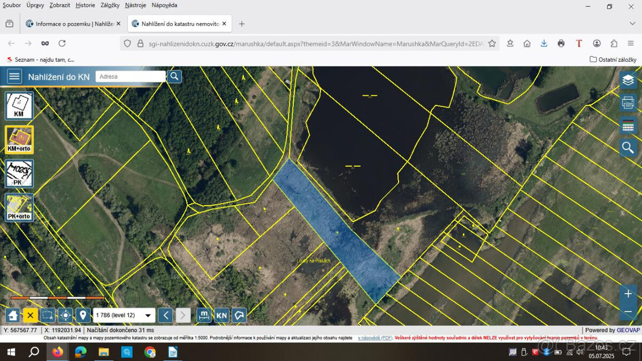Open the v nápovědě (PDF) link

point(375,338)
